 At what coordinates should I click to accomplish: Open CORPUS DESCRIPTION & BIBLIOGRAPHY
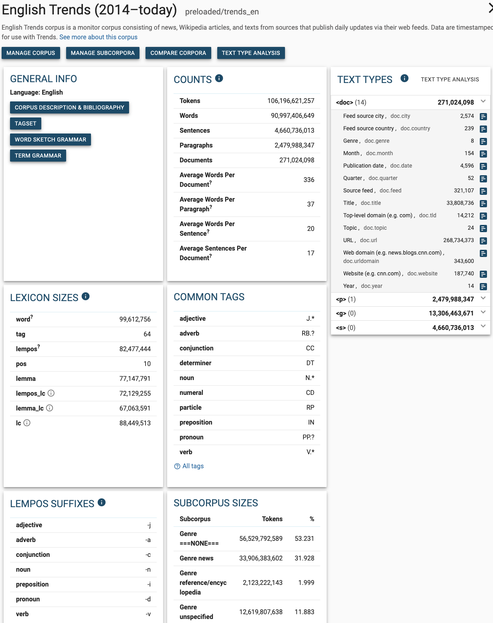(x=69, y=107)
